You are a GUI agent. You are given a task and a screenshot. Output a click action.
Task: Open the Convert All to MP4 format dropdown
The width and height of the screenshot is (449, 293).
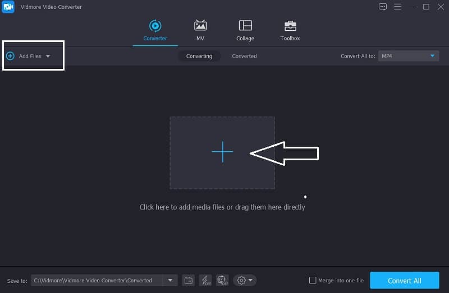(408, 56)
